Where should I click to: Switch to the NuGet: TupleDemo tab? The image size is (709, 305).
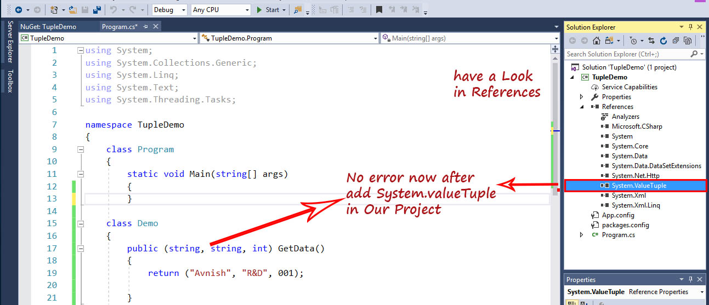point(48,27)
